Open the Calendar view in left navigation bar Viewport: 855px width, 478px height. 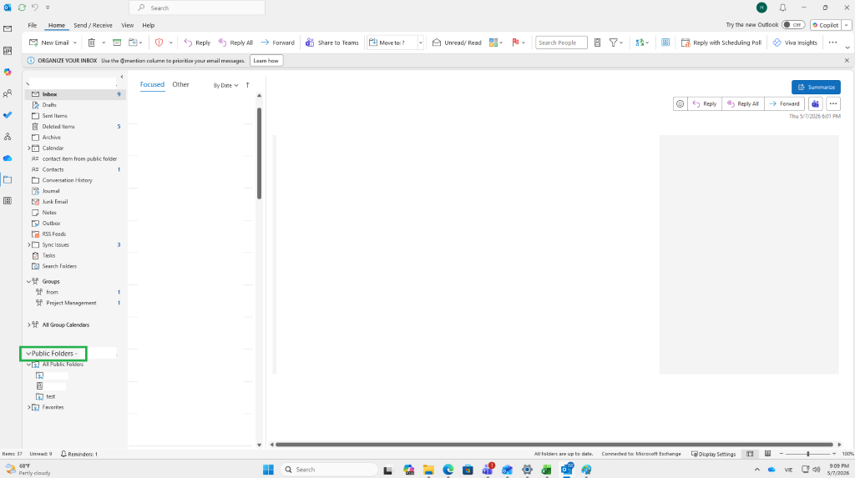(8, 51)
